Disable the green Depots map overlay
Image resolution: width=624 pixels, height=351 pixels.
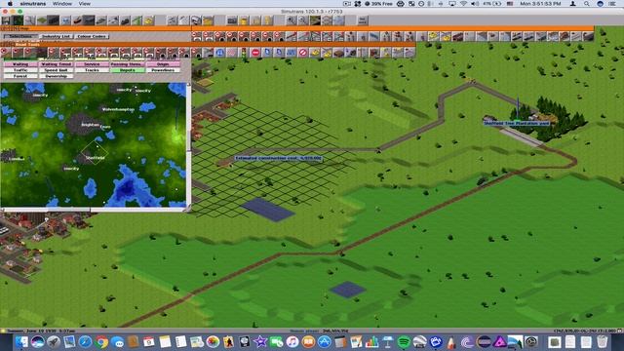pyautogui.click(x=128, y=70)
